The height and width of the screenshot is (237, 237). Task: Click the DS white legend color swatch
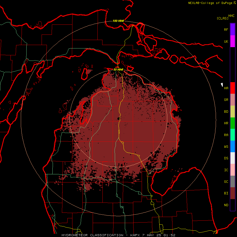coord(233,158)
